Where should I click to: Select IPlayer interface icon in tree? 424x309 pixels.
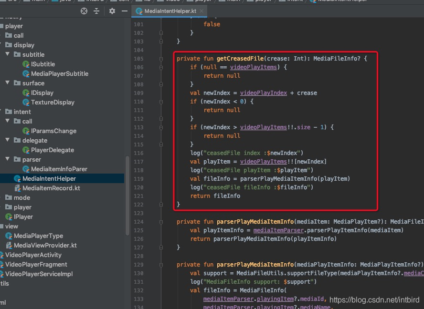pos(9,217)
